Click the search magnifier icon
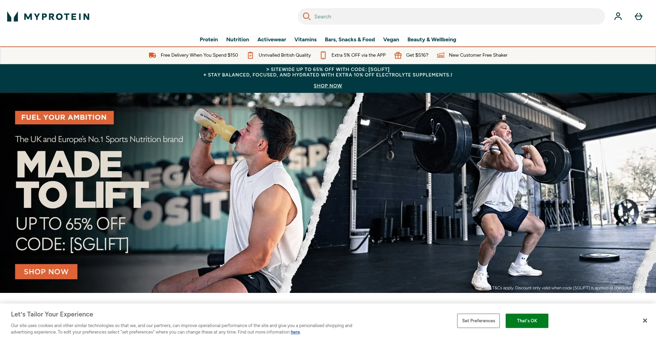The width and height of the screenshot is (656, 339). 306,16
